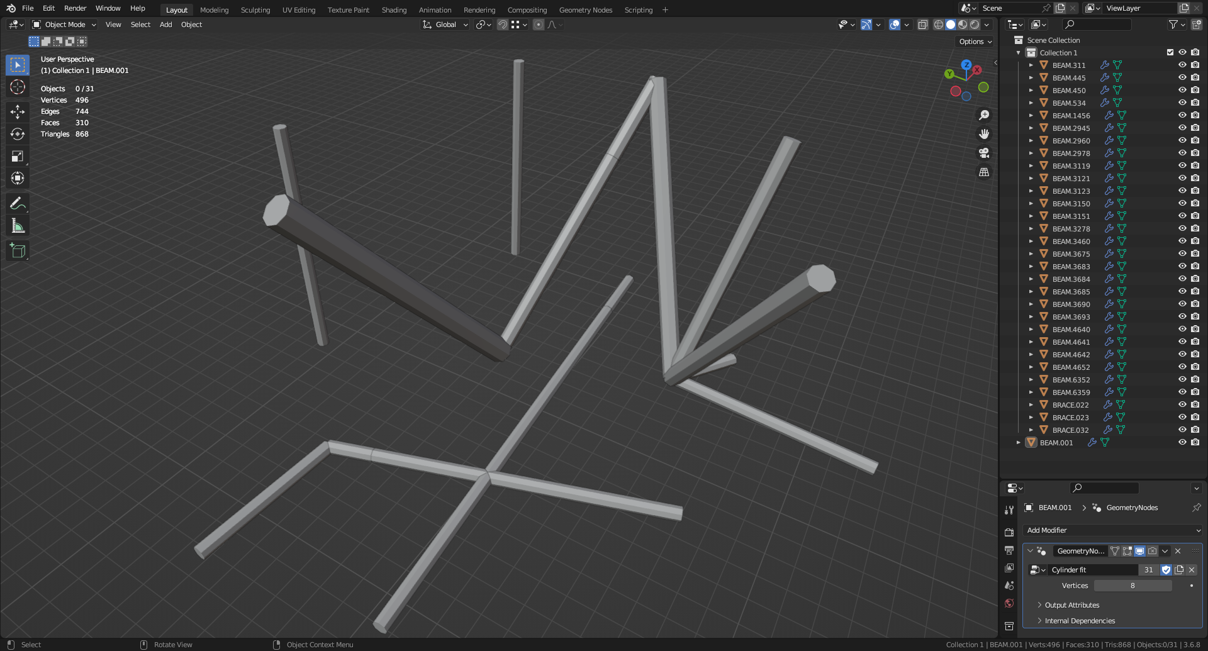Unlink the Cylinder fit node group
1208x651 pixels.
pos(1192,570)
